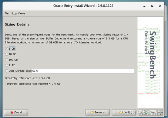This screenshot has height=118, width=168.
Task: Minimize the Install Wizard window
Action: [x=144, y=6]
